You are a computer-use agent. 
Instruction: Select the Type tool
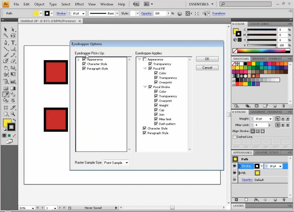[x=13, y=43]
